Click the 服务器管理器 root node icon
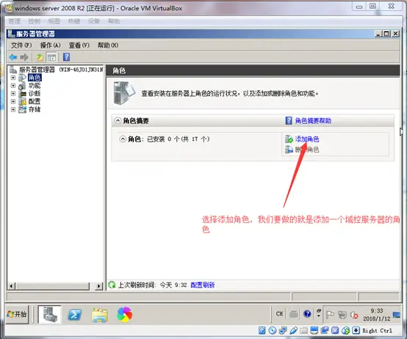 (x=13, y=70)
